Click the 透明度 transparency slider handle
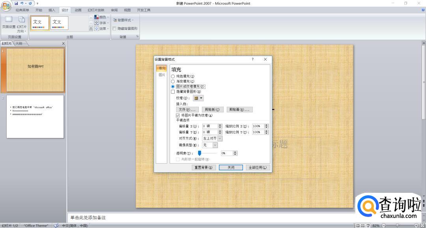 (x=200, y=153)
